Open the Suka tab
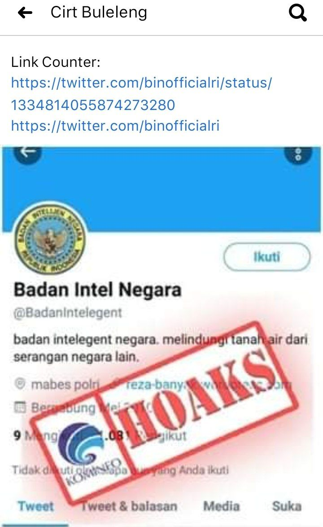This screenshot has width=323, height=527. (x=287, y=506)
